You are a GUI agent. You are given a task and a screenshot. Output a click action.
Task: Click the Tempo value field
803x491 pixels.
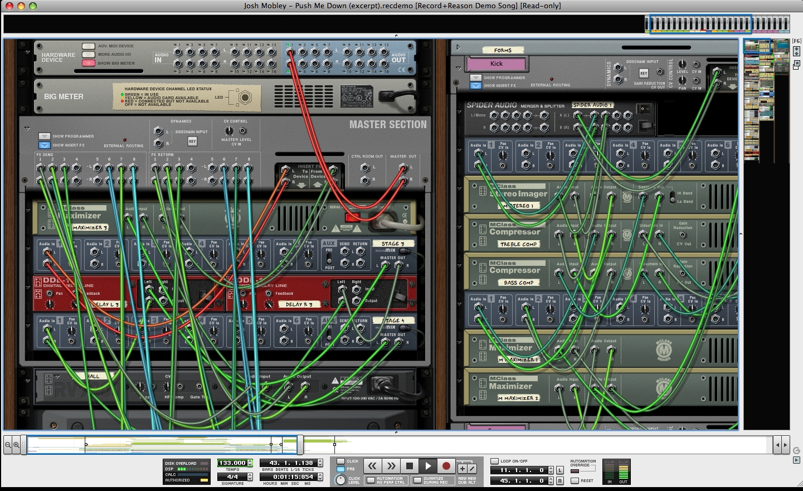tap(232, 463)
